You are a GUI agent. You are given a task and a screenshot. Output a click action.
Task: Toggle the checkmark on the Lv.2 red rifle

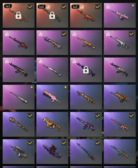pyautogui.click(x=98, y=7)
